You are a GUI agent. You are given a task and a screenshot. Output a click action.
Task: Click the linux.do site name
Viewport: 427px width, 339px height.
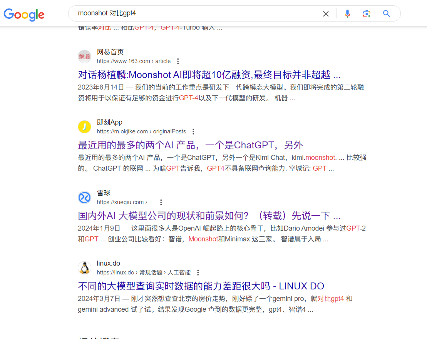pyautogui.click(x=108, y=263)
